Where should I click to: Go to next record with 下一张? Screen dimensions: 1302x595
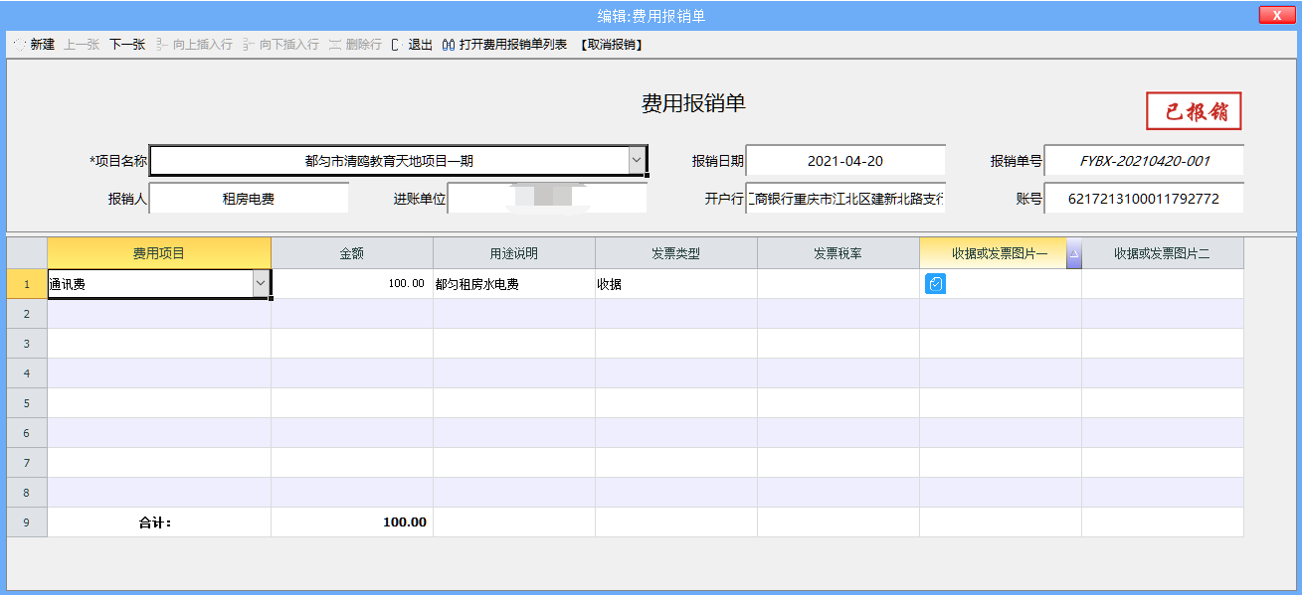pos(127,45)
